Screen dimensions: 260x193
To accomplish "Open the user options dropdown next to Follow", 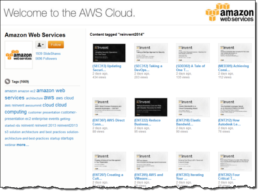I will click(41, 45).
